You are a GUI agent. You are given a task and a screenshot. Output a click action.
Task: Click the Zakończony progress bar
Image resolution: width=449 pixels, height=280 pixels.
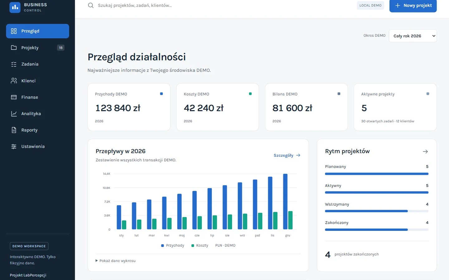point(377,230)
